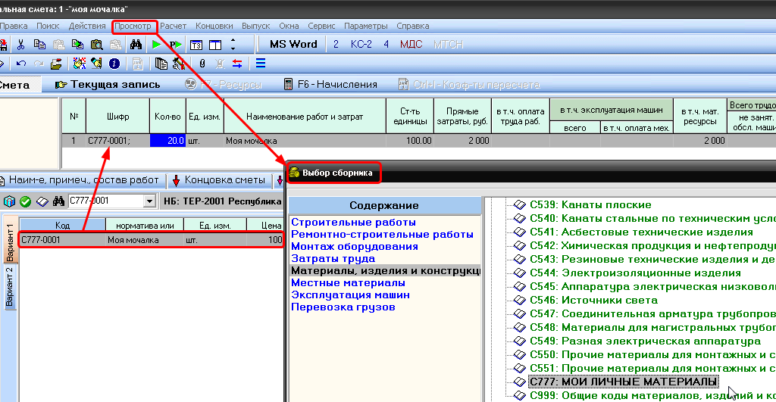Click the blue horizontal lines toolbar icon
The height and width of the screenshot is (402, 776).
coord(260,64)
